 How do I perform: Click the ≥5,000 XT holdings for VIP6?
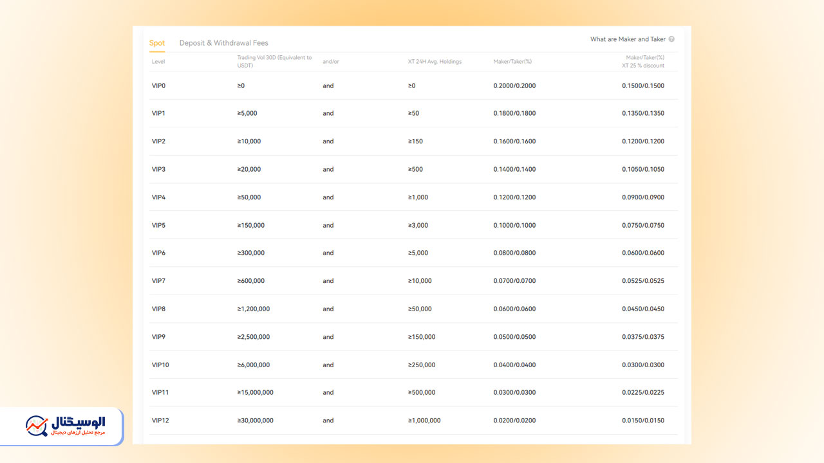(x=418, y=253)
